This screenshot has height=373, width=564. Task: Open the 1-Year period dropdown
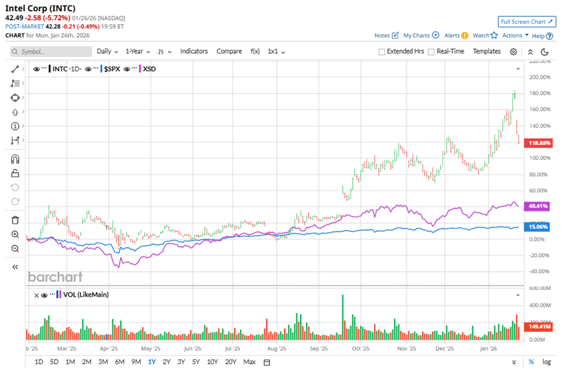tap(138, 51)
